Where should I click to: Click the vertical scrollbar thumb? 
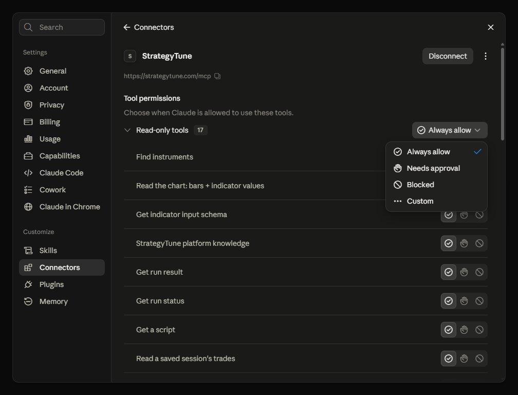click(503, 94)
